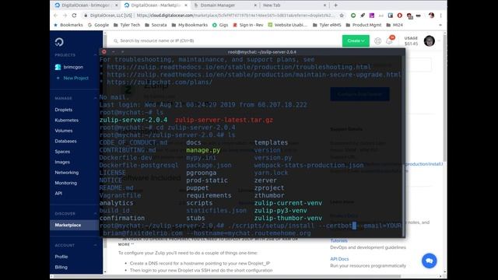Open the Chrome three-dot menu
Screen dimensions: 498x280
441,16
